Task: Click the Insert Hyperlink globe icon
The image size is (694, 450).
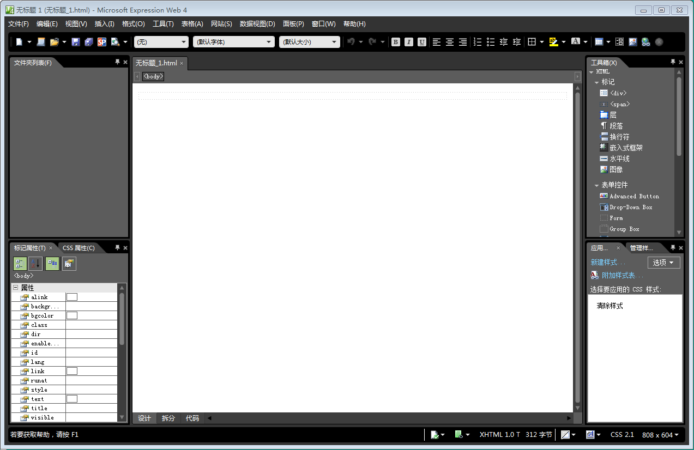Action: [646, 42]
